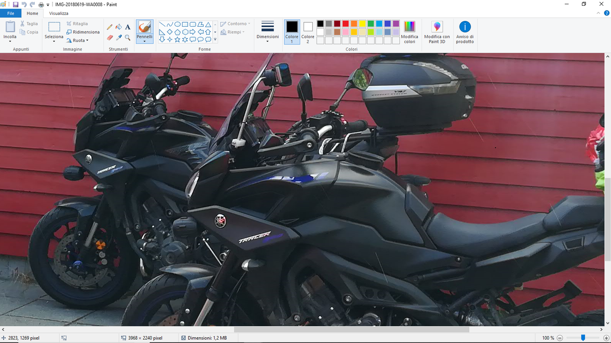The height and width of the screenshot is (343, 611).
Task: Pick the green color swatch
Action: [x=371, y=24]
